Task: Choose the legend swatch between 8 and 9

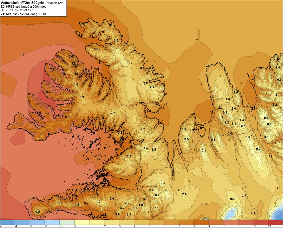Action: [x=201, y=222]
